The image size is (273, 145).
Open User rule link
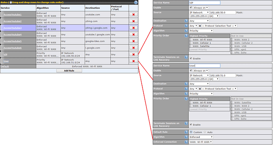[x=6, y=61]
